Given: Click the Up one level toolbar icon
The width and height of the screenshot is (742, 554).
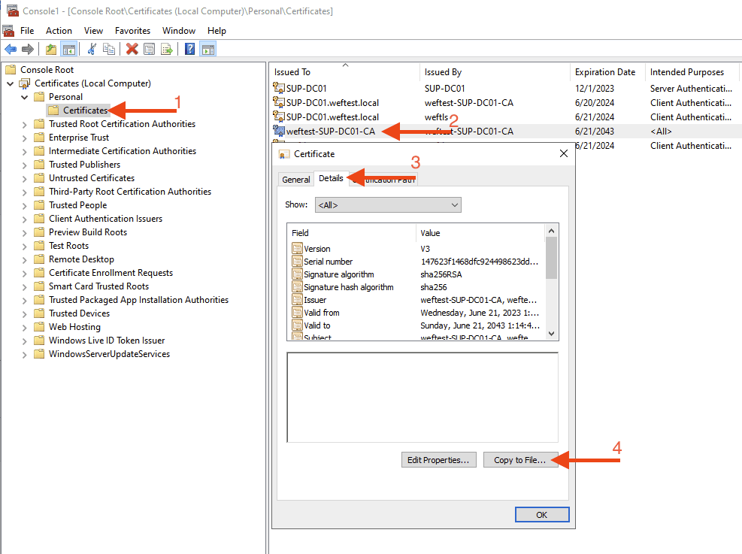Looking at the screenshot, I should pos(51,49).
